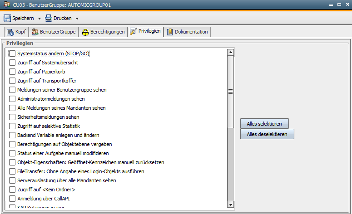
Task: Click the scrollbar down arrow
Action: point(230,204)
